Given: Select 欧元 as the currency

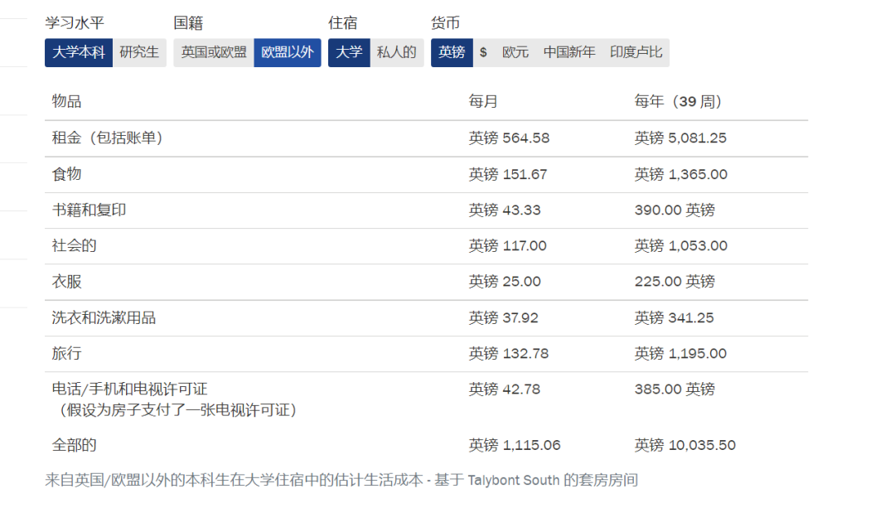Looking at the screenshot, I should pos(515,52).
